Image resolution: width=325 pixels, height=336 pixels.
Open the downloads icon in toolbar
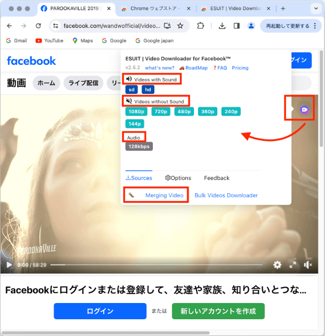coord(222,26)
